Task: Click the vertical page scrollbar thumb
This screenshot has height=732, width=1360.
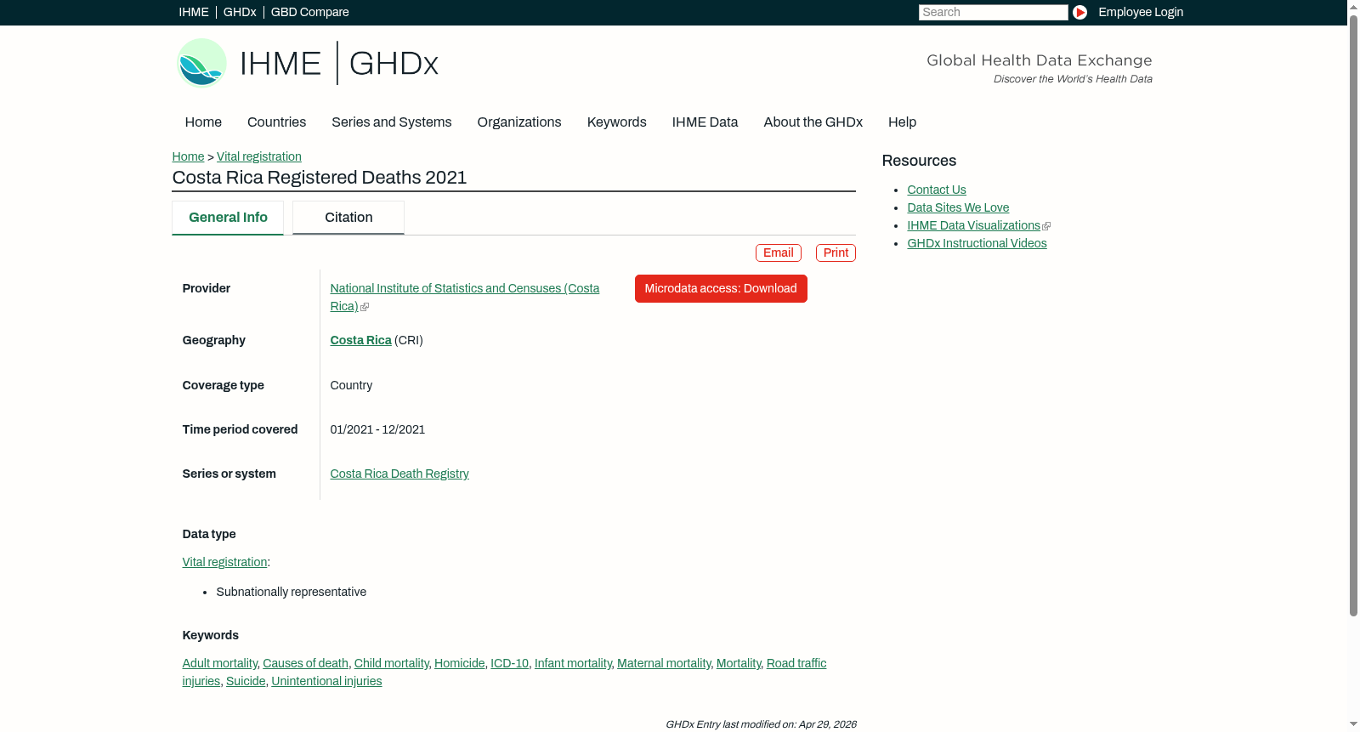Action: [x=1353, y=315]
